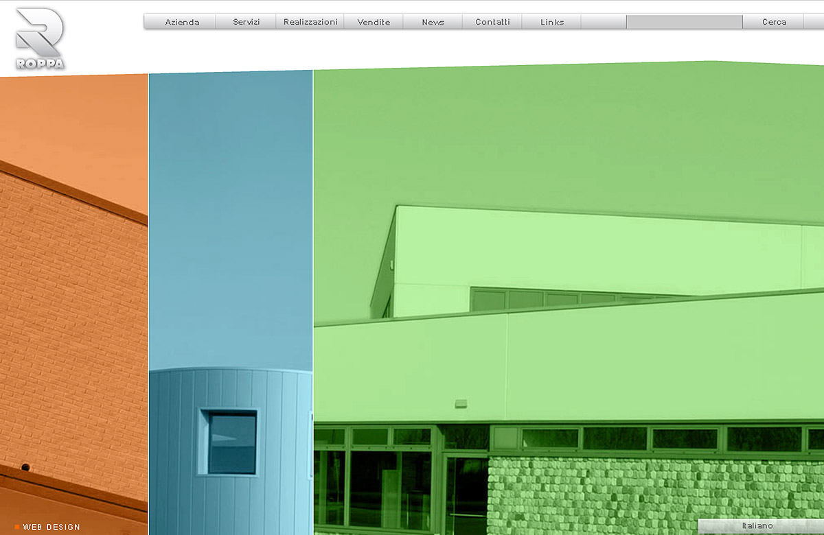Navigate to Contatti
This screenshot has height=535, width=824.
(493, 22)
